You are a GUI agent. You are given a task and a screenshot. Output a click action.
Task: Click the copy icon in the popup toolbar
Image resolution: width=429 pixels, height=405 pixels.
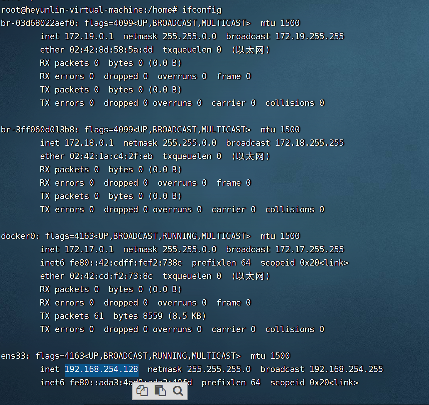pos(142,390)
